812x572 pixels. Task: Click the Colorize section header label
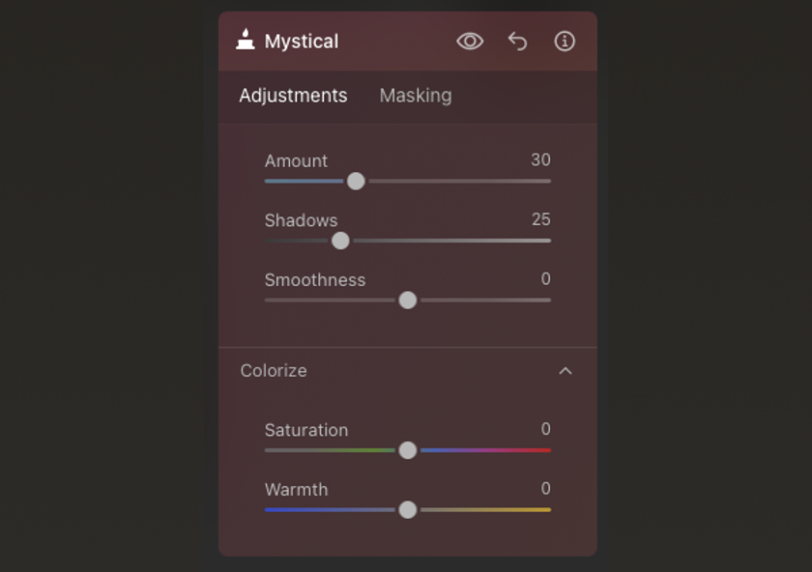point(274,371)
